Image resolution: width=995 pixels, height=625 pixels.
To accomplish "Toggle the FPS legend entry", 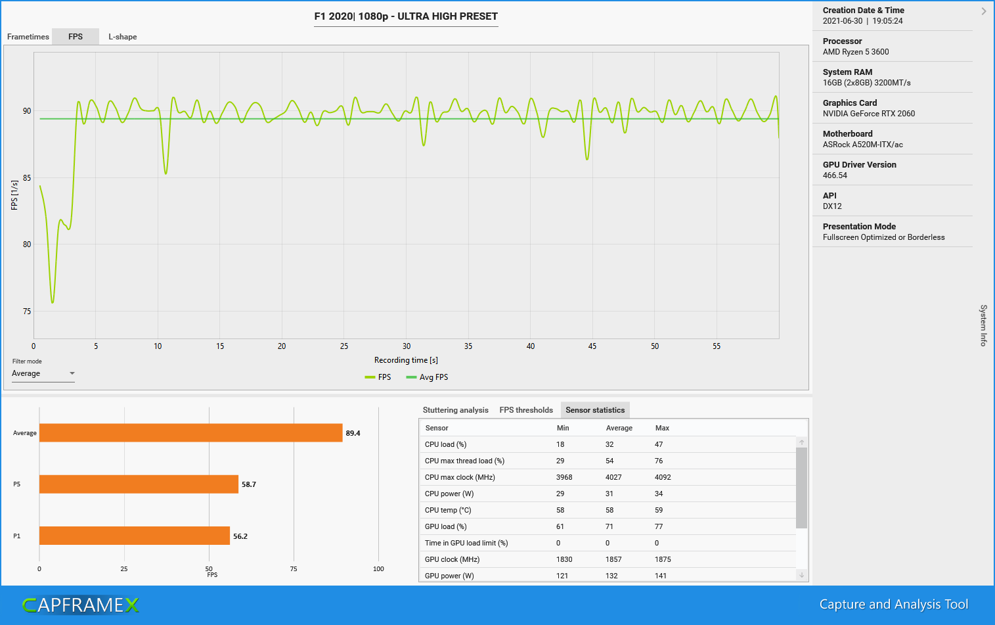I will pos(378,377).
